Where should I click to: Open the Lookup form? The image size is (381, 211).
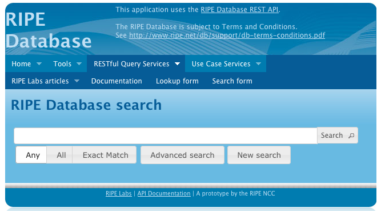coord(177,81)
